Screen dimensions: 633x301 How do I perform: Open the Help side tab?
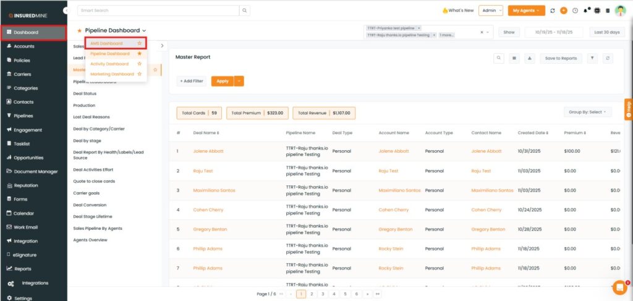pyautogui.click(x=628, y=109)
